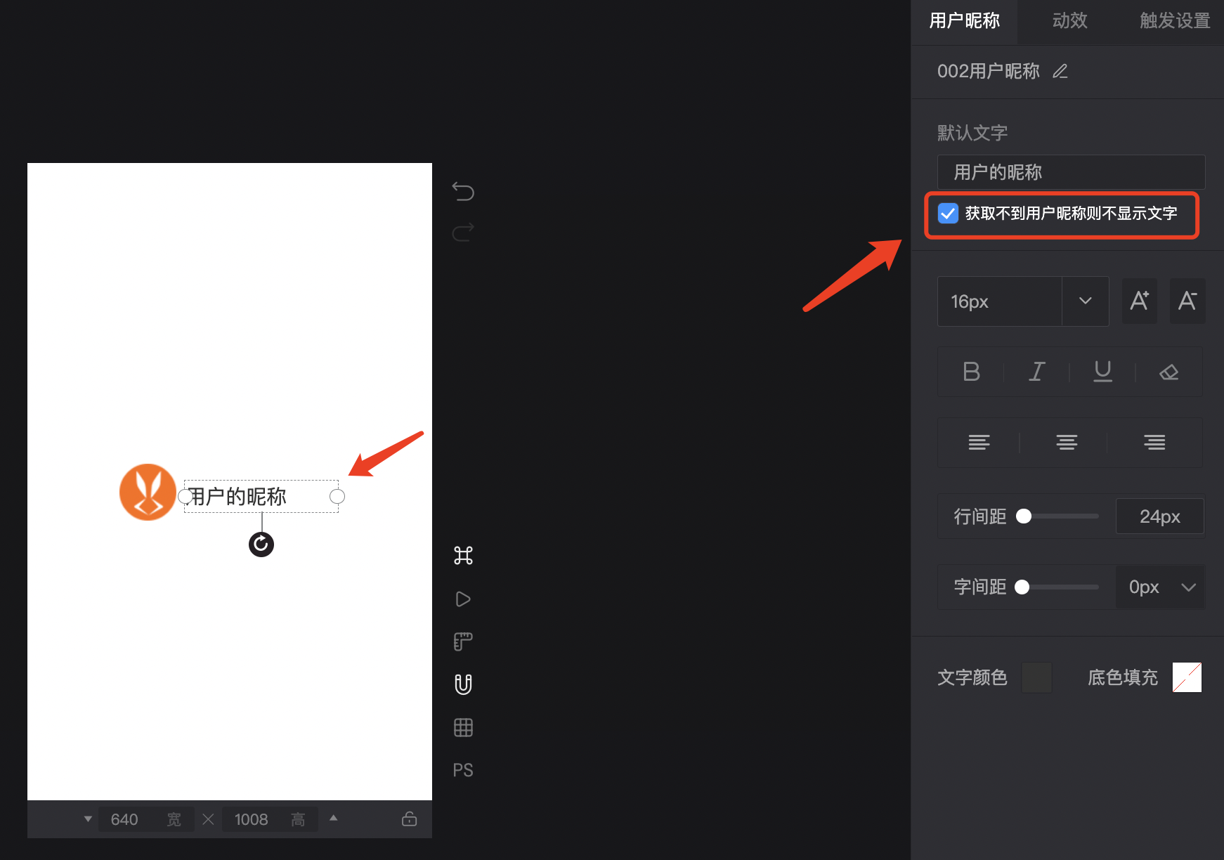
Task: Uncheck 获取不到用户昵称则不显示文字 checkbox
Action: click(948, 213)
